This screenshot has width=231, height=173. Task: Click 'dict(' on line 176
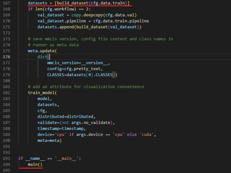click(44, 57)
